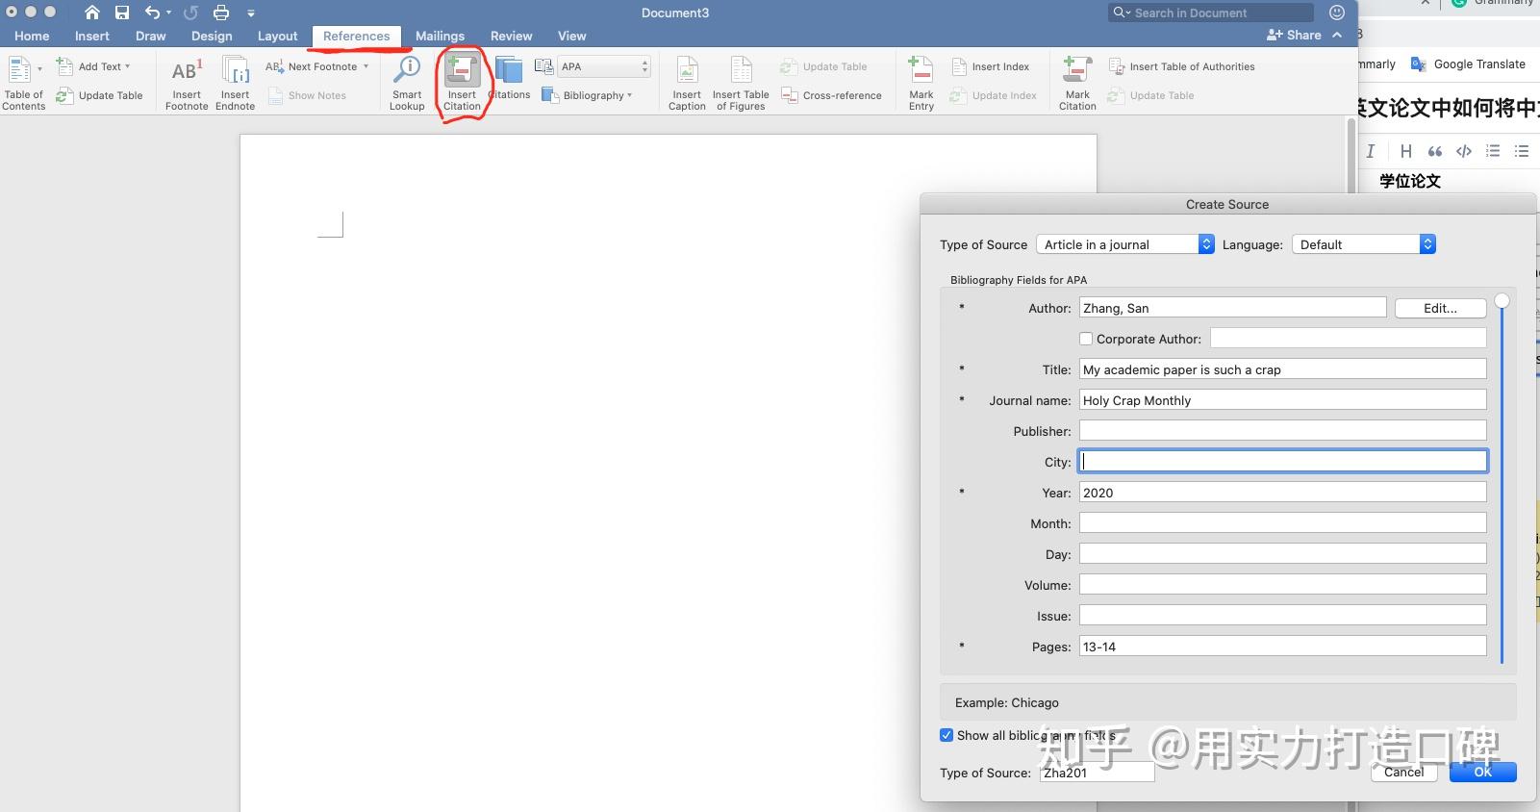
Task: Redo using the grayed repeat arrow
Action: coord(190,13)
